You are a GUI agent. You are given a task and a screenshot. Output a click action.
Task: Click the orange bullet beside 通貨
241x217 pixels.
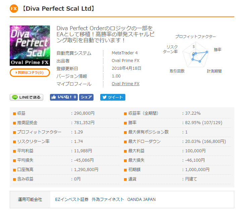coord(125,179)
